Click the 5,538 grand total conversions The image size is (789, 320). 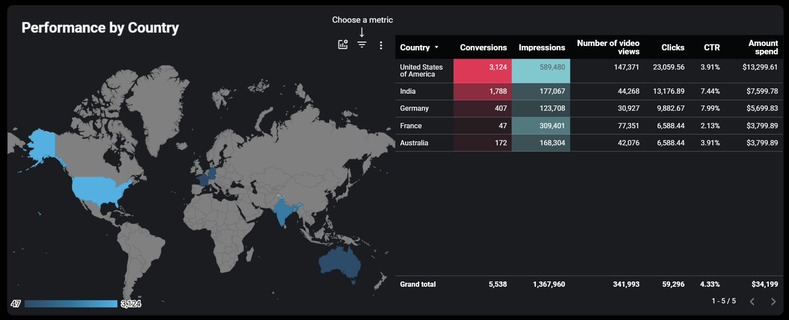pyautogui.click(x=498, y=284)
